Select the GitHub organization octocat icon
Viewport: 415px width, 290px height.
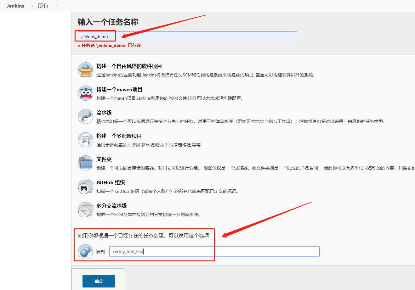pyautogui.click(x=86, y=186)
